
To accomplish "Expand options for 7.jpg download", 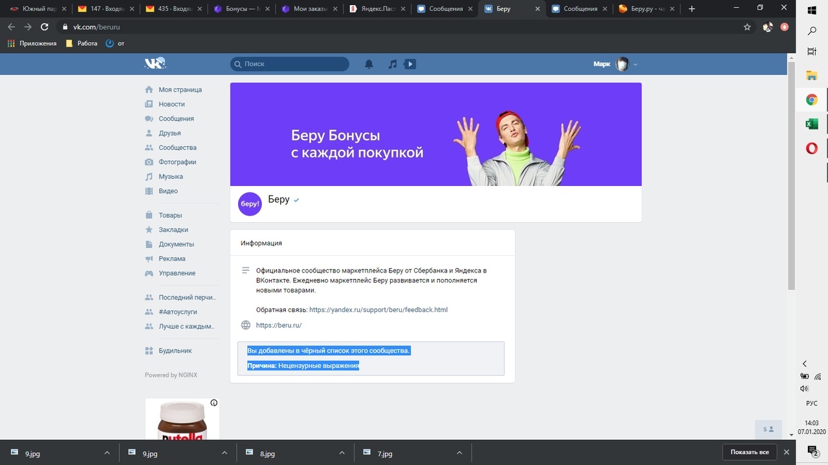I will click(459, 453).
